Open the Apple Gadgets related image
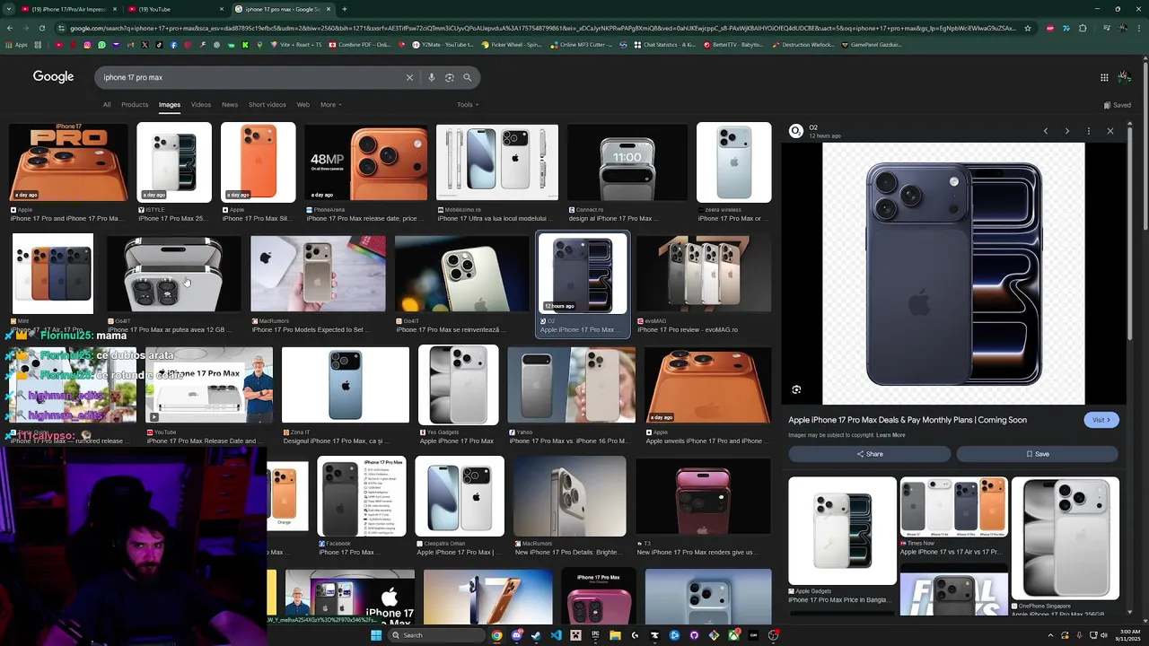Viewport: 1149px width, 646px height. coord(842,530)
